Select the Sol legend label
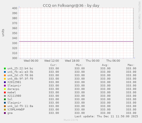The width and height of the screenshot is (142, 123). [x=10, y=99]
